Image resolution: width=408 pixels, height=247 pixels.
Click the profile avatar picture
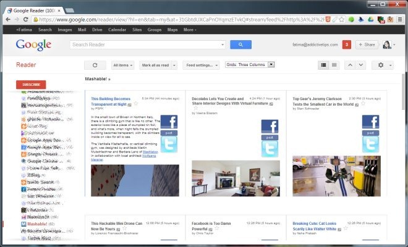click(387, 44)
